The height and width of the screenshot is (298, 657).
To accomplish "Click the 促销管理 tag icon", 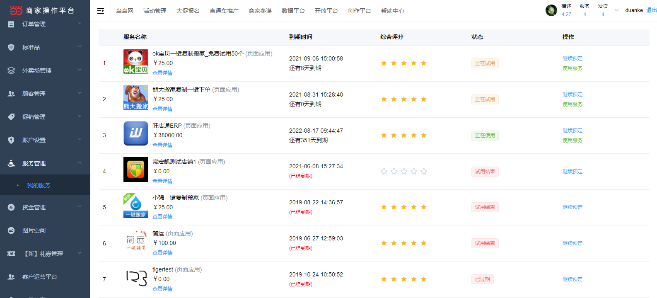I will pos(11,117).
